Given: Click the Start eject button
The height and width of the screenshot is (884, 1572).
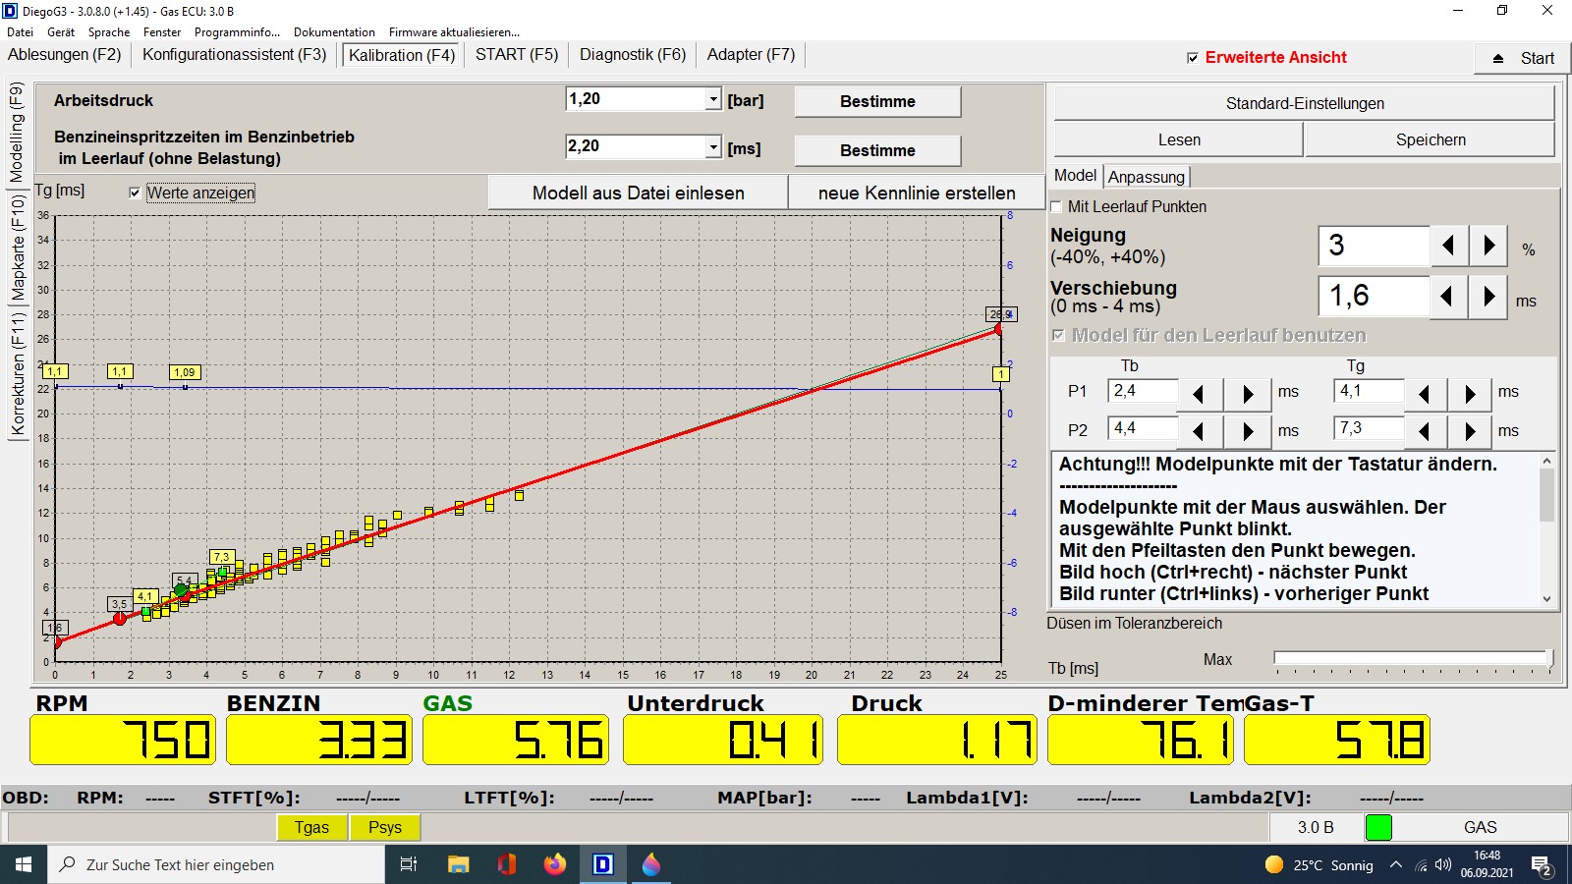Looking at the screenshot, I should (x=1523, y=59).
